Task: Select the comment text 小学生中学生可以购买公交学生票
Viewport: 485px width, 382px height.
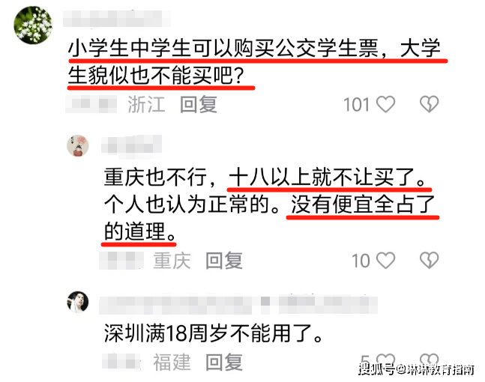Action: click(223, 48)
